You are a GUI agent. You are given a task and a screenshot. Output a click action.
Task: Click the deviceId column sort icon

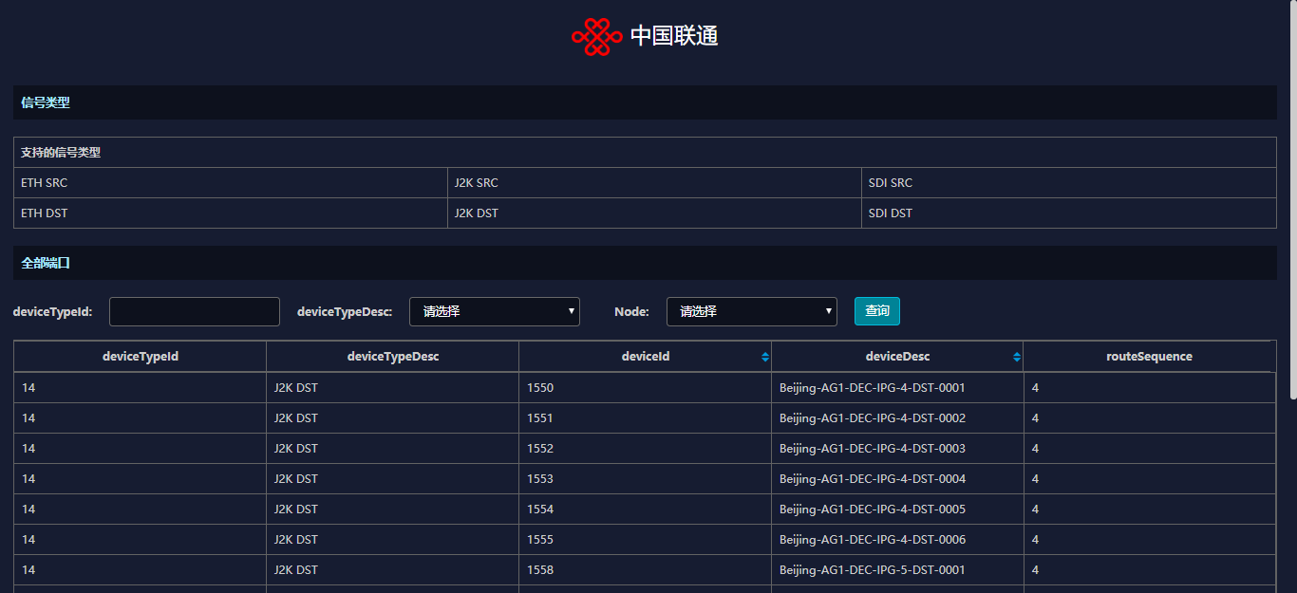tap(765, 357)
